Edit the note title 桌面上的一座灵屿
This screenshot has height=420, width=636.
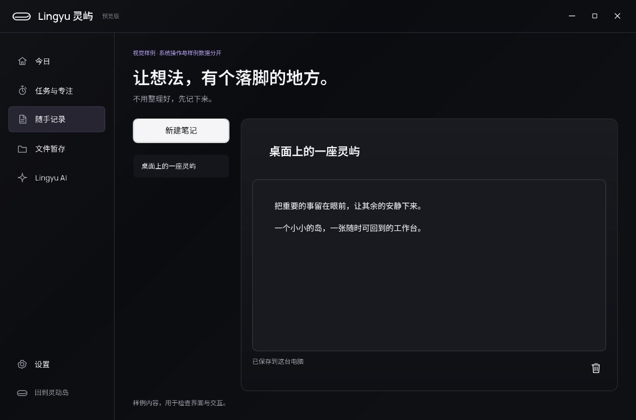315,151
